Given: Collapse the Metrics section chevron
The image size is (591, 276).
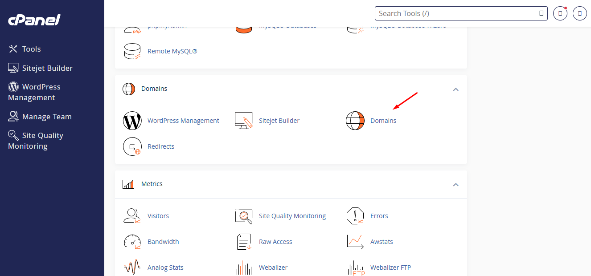Looking at the screenshot, I should pyautogui.click(x=456, y=184).
